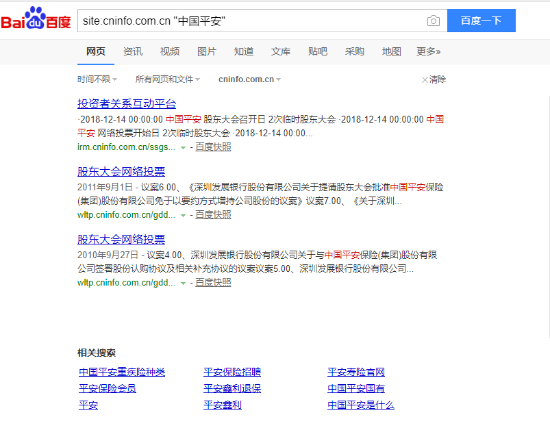Open the 投资者关系互动平台 result
This screenshot has height=428, width=550.
127,103
